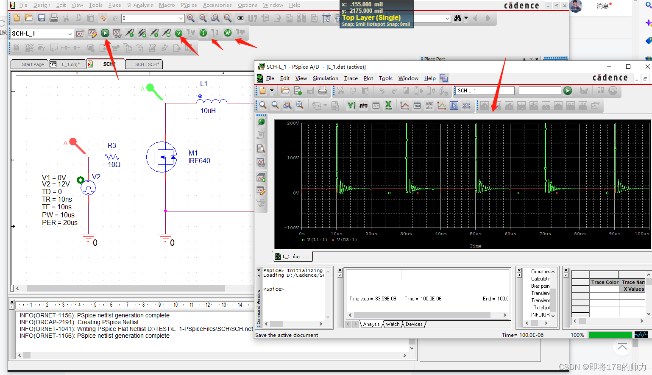Close the Command Window pane
This screenshot has width=652, height=375.
point(259,270)
